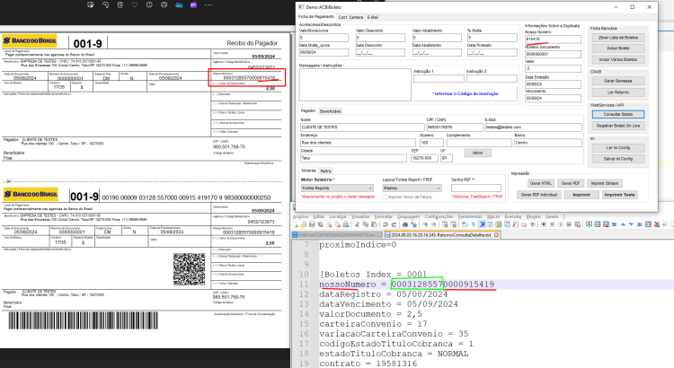
Task: Click the Notepad++ print toolbar icon
Action: (346, 224)
